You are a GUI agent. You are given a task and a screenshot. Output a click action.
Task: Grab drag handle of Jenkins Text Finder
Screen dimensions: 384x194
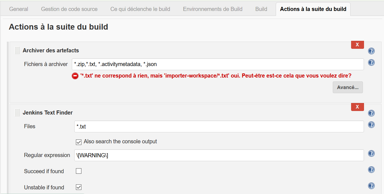click(17, 113)
